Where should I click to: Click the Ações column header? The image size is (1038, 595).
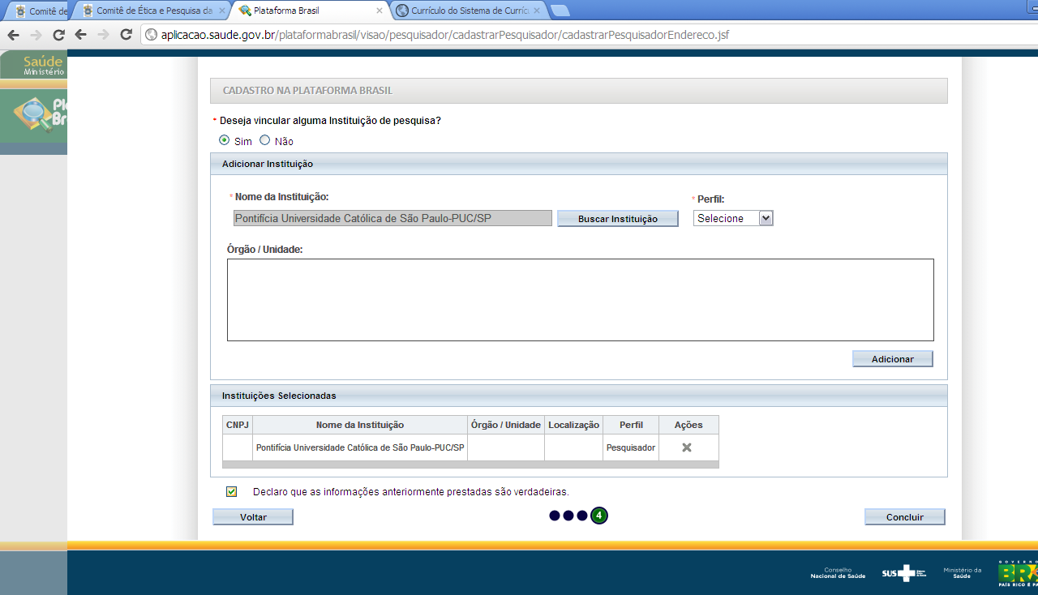click(688, 425)
